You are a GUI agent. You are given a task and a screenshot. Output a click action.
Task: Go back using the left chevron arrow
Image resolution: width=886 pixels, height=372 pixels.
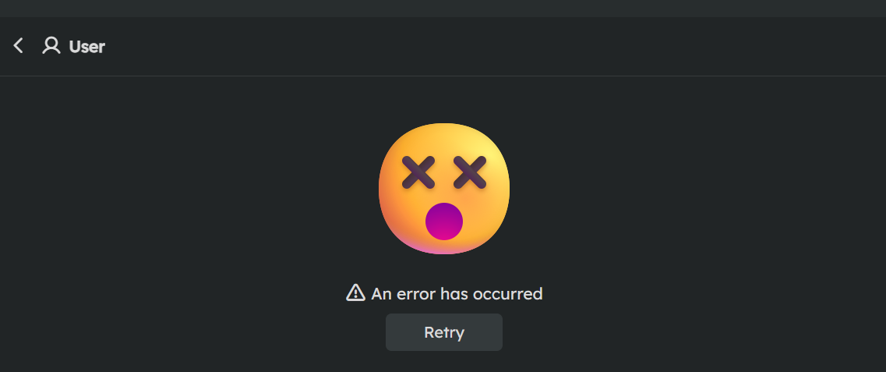(19, 46)
